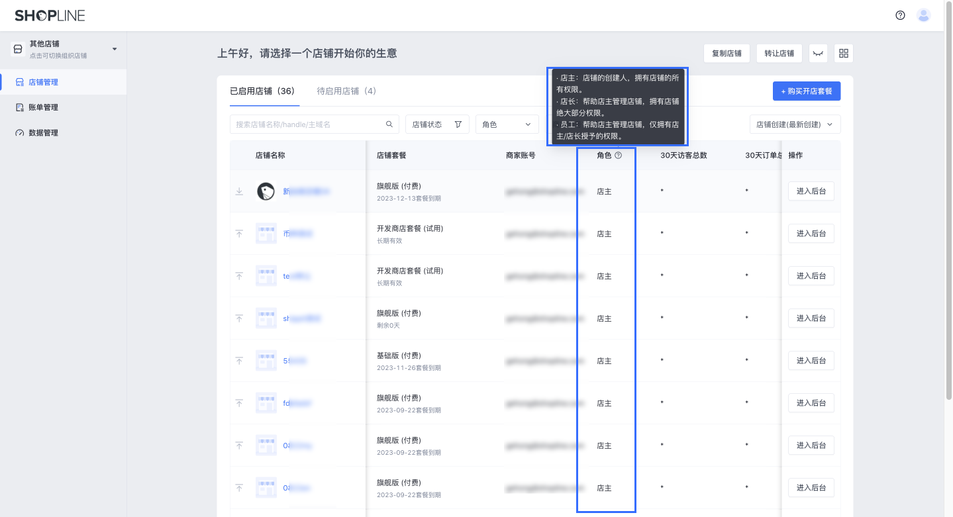Image resolution: width=953 pixels, height=517 pixels.
Task: Click the + 购买开店套餐 button
Action: 807,91
